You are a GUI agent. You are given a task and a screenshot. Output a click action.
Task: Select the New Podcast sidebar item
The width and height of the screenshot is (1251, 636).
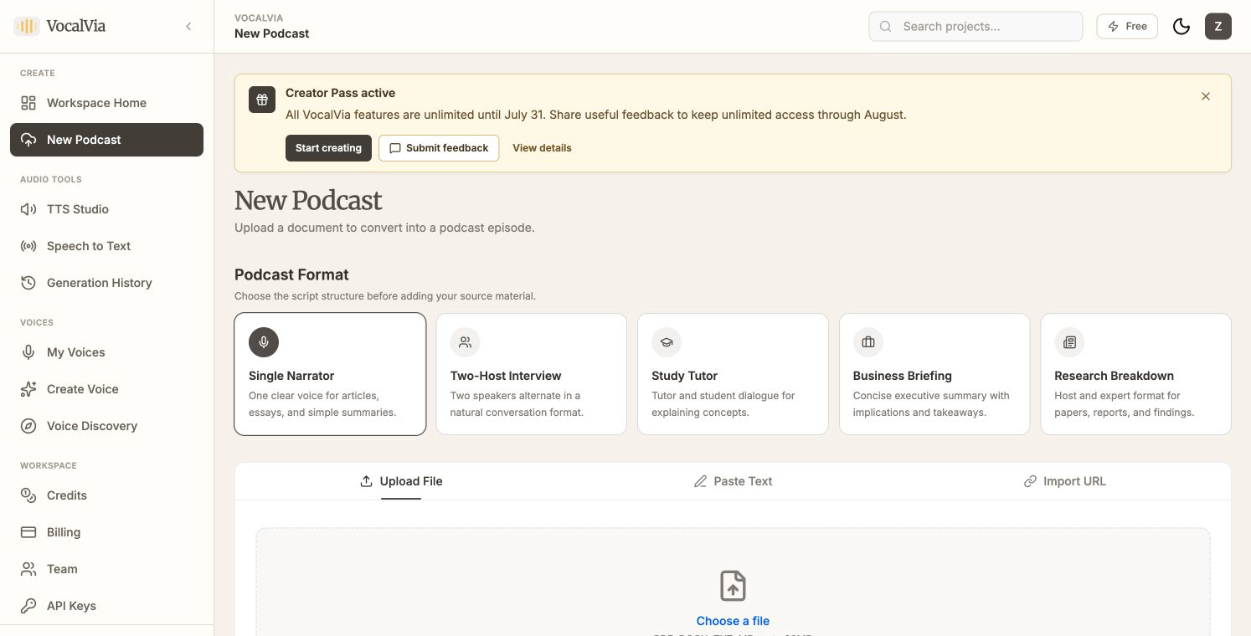pyautogui.click(x=106, y=140)
